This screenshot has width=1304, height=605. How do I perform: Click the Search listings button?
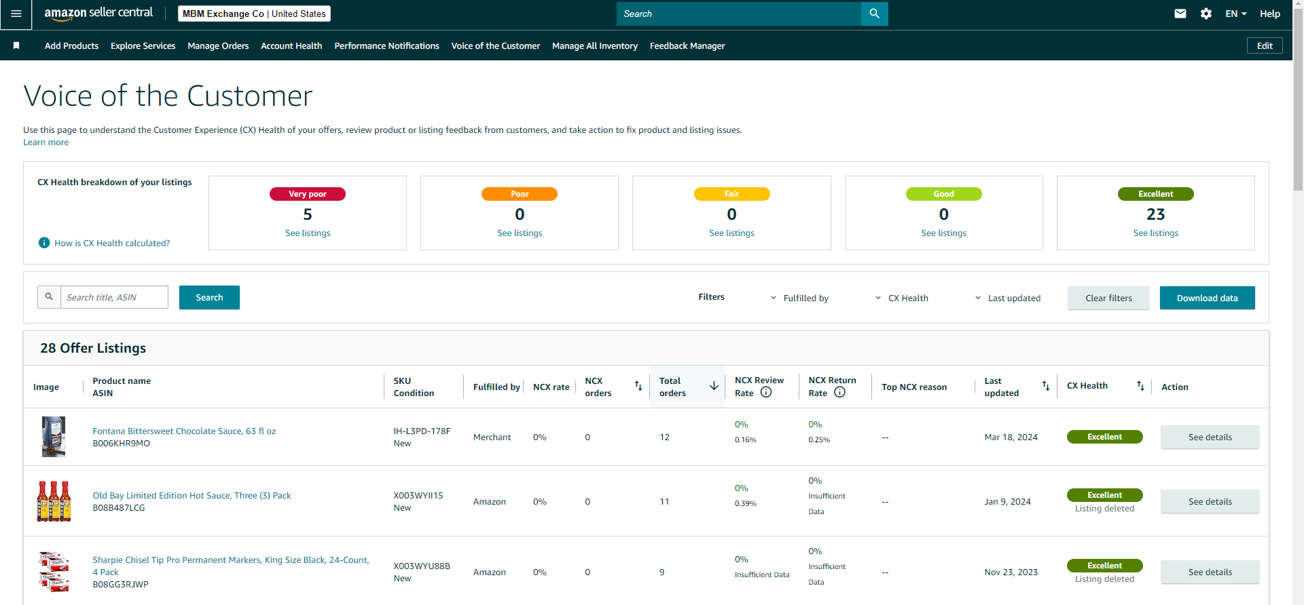pos(209,297)
